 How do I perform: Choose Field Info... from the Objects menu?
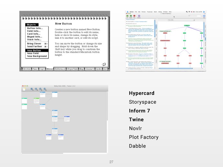[34, 31]
